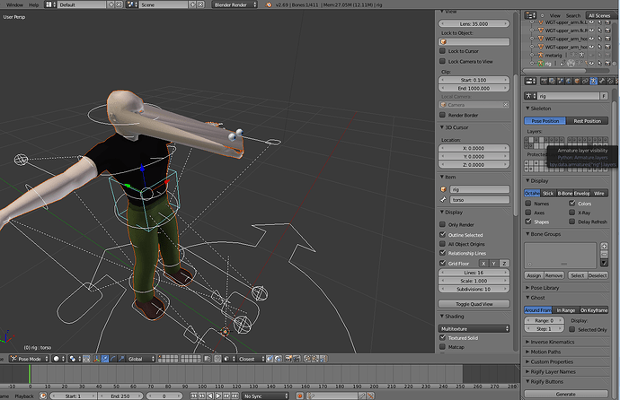Image resolution: width=620 pixels, height=400 pixels.
Task: Click the paste flipped pose icon
Action: [x=323, y=359]
